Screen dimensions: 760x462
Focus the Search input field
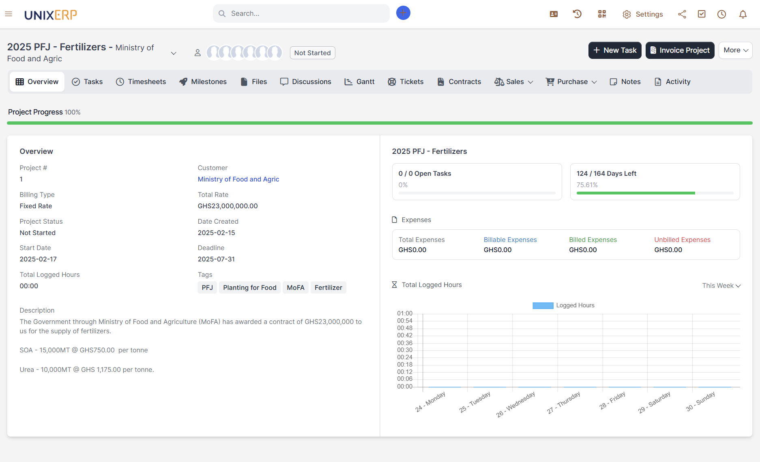tap(301, 13)
